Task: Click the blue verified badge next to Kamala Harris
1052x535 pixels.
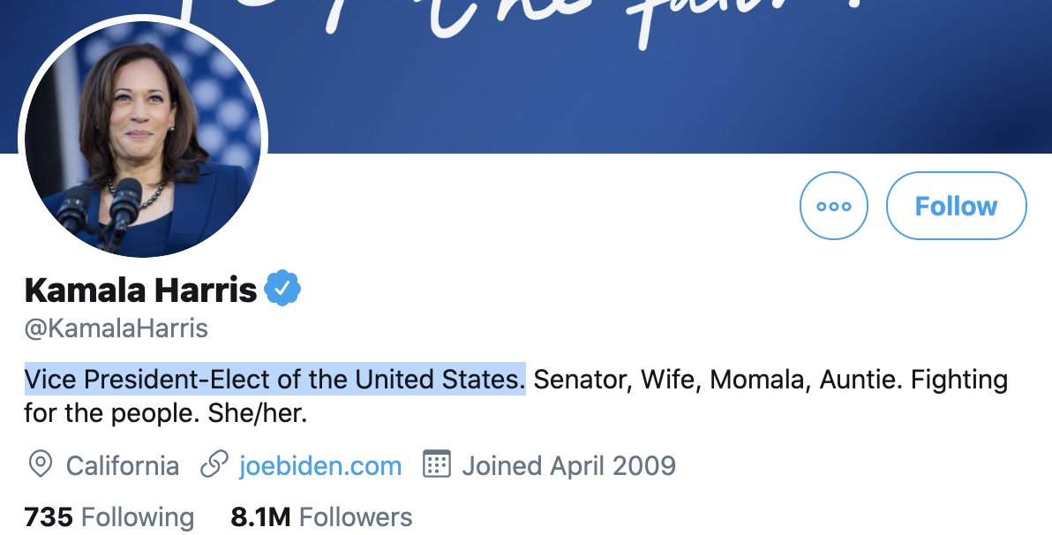Action: (283, 286)
